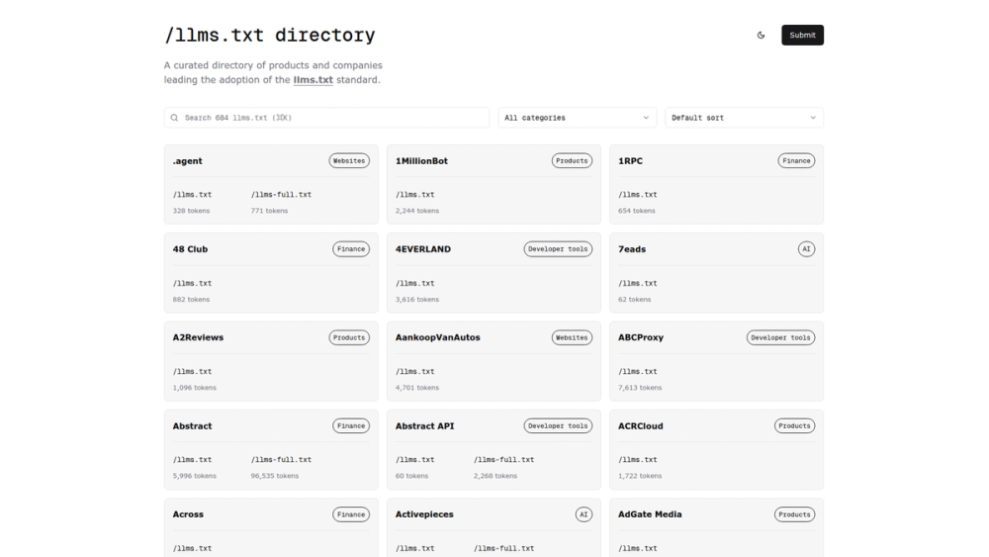This screenshot has height=557, width=989.
Task: Open /llms-full.txt on the Abstract API card
Action: (504, 460)
